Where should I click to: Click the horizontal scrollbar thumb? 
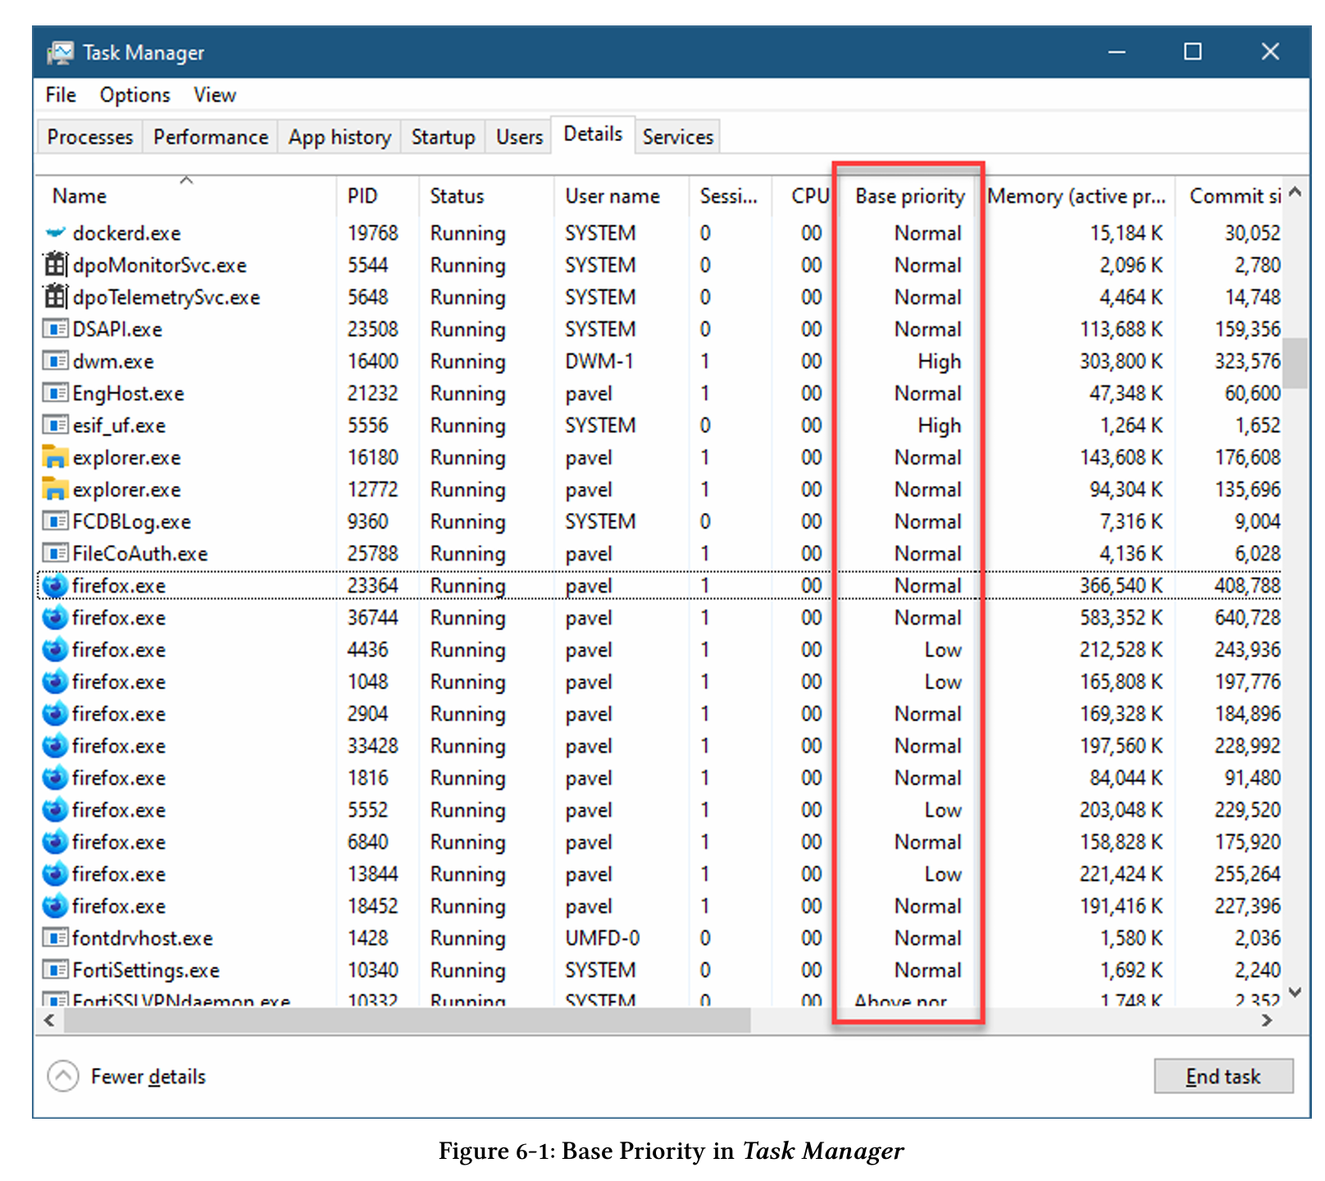point(407,1020)
